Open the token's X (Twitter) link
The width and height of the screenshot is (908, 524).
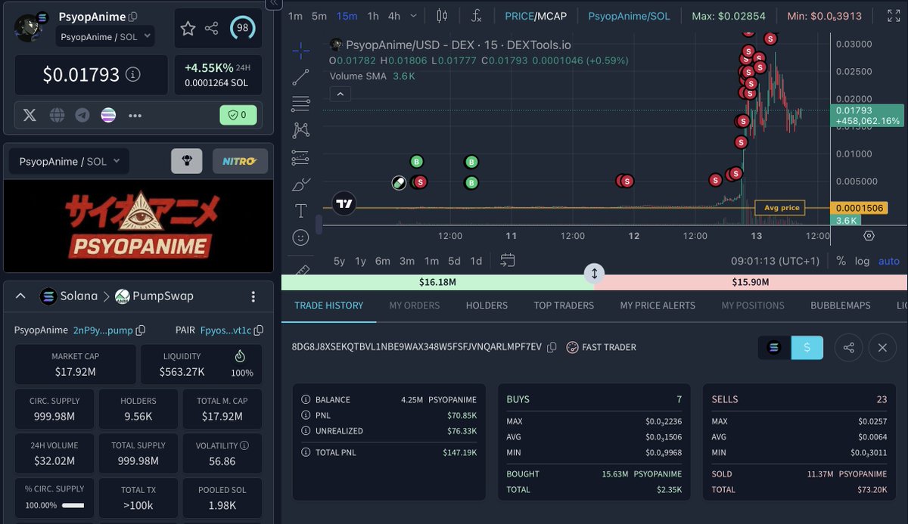(x=30, y=115)
